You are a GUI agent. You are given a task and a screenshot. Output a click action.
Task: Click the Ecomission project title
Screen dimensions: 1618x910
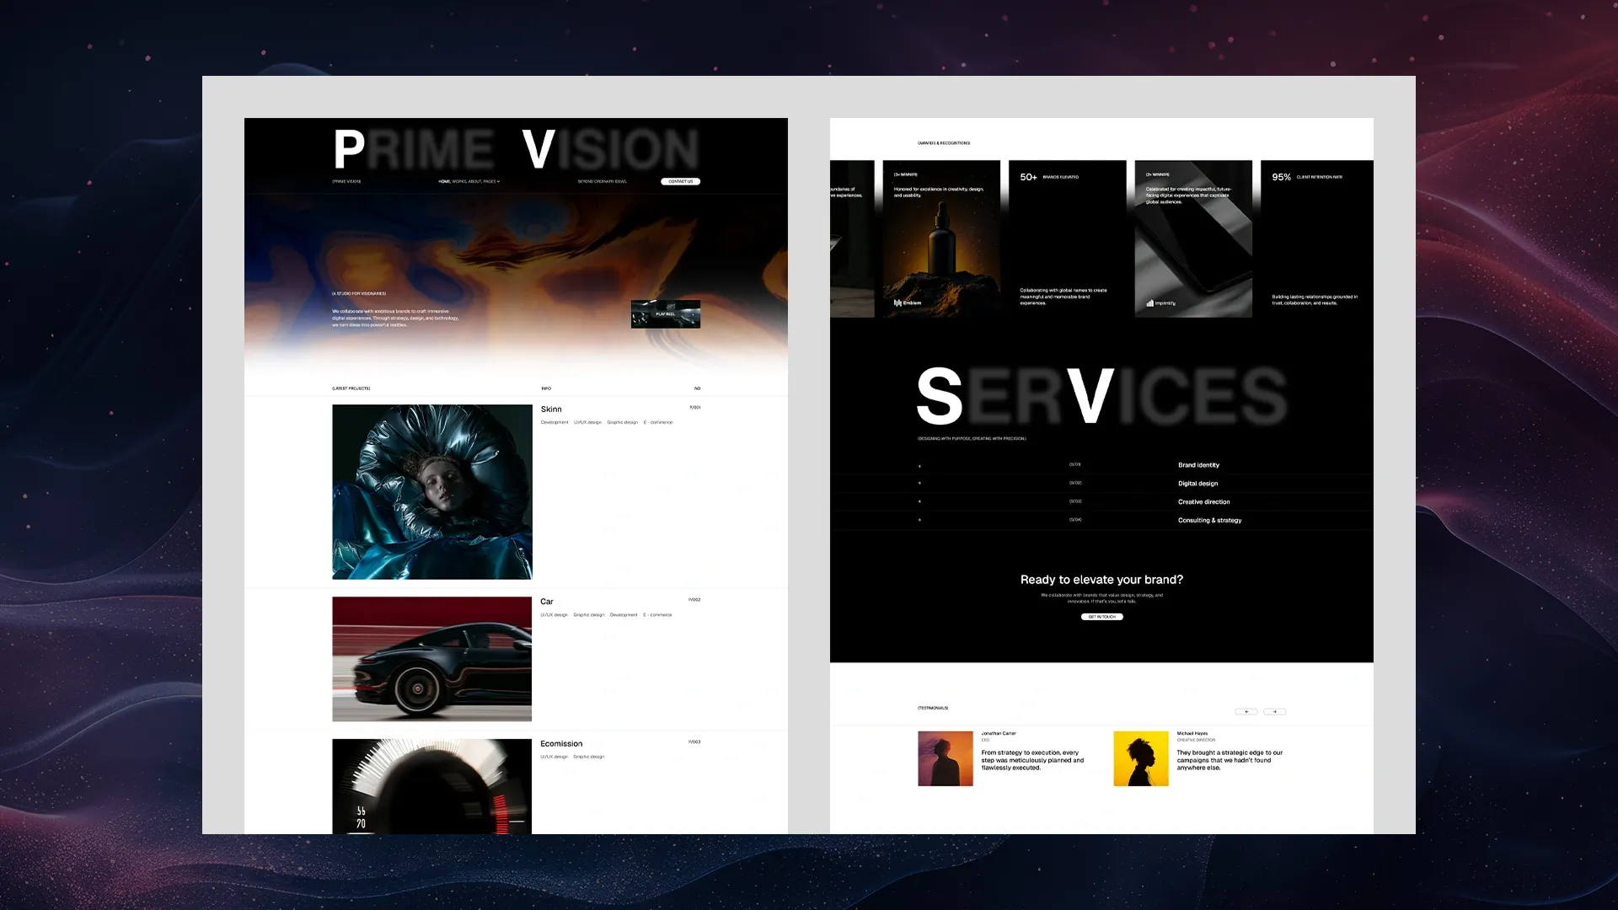tap(561, 744)
